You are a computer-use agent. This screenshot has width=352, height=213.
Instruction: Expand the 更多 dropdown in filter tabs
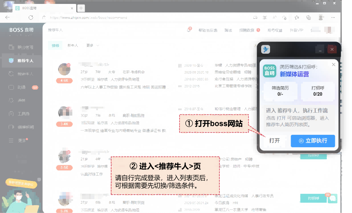point(93,46)
